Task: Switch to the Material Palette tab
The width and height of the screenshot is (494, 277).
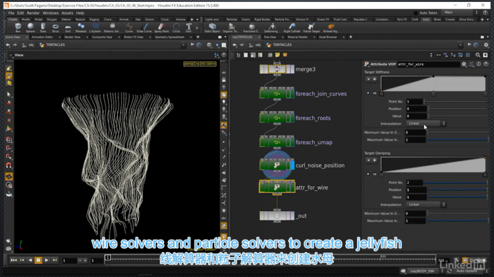Action: [x=298, y=37]
